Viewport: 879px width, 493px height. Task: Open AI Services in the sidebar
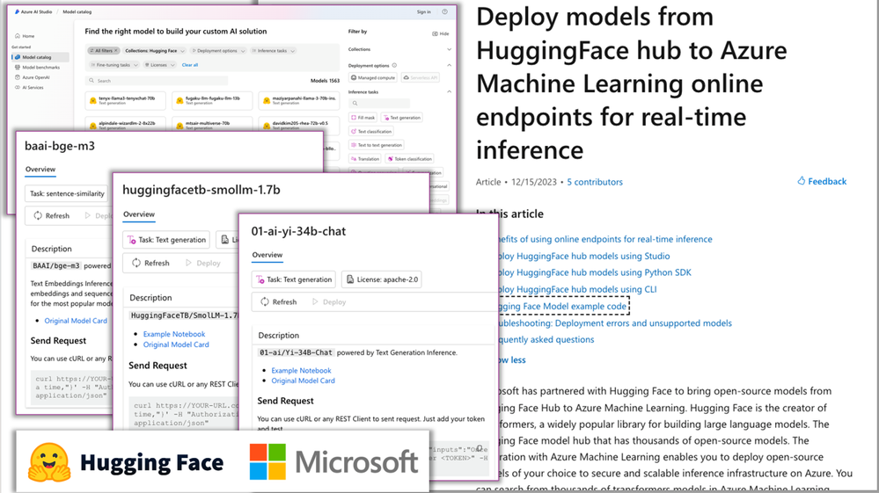28,87
